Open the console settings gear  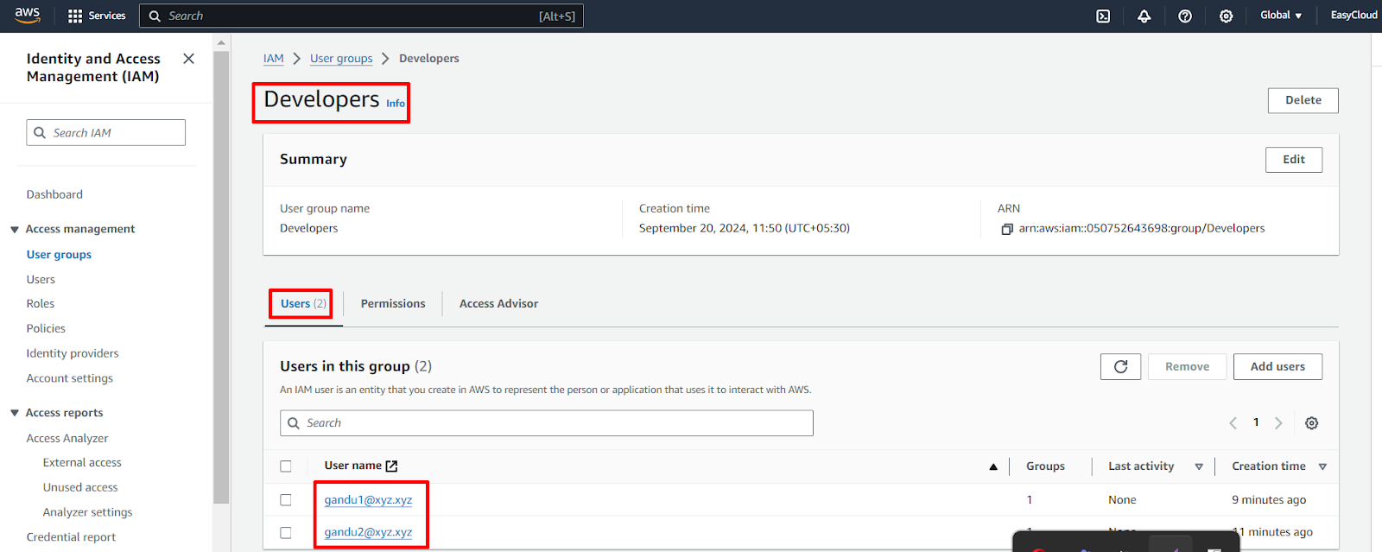[x=1226, y=16]
